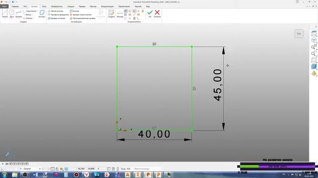Click the X coordinate field in status bar
This screenshot has width=318, height=178.
[x=81, y=169]
